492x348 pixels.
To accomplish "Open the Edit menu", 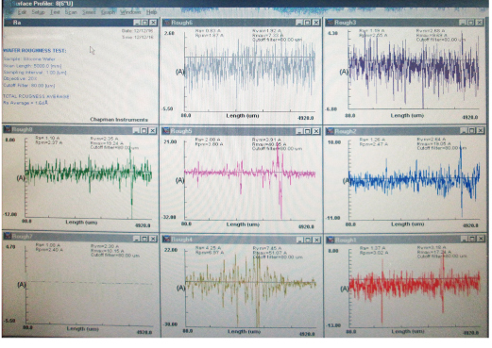I will tap(22, 12).
